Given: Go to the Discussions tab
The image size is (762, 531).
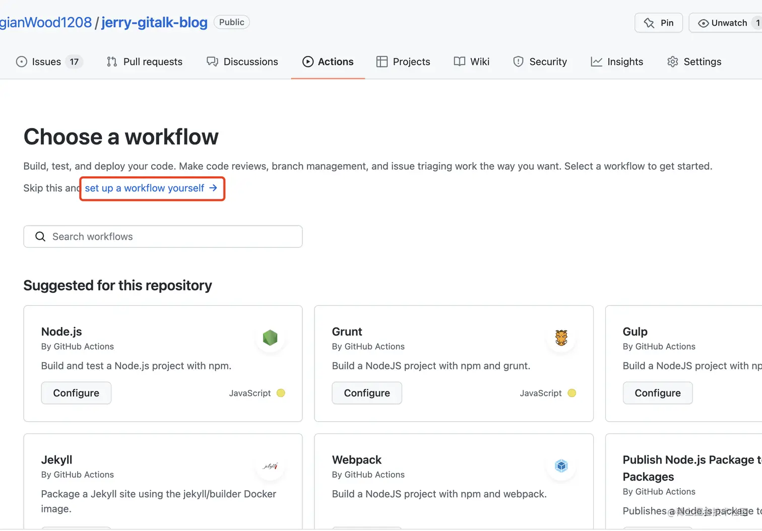Looking at the screenshot, I should pyautogui.click(x=242, y=61).
